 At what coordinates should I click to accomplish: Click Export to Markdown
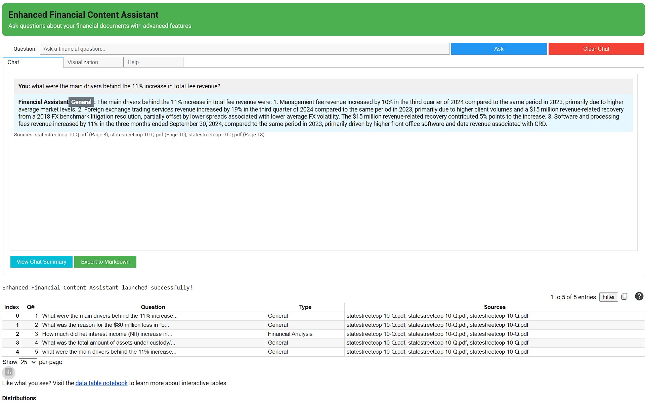pos(105,262)
